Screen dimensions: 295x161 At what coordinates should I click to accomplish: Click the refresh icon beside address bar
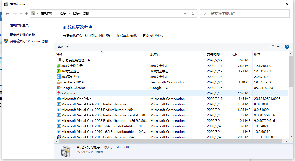pos(193,13)
